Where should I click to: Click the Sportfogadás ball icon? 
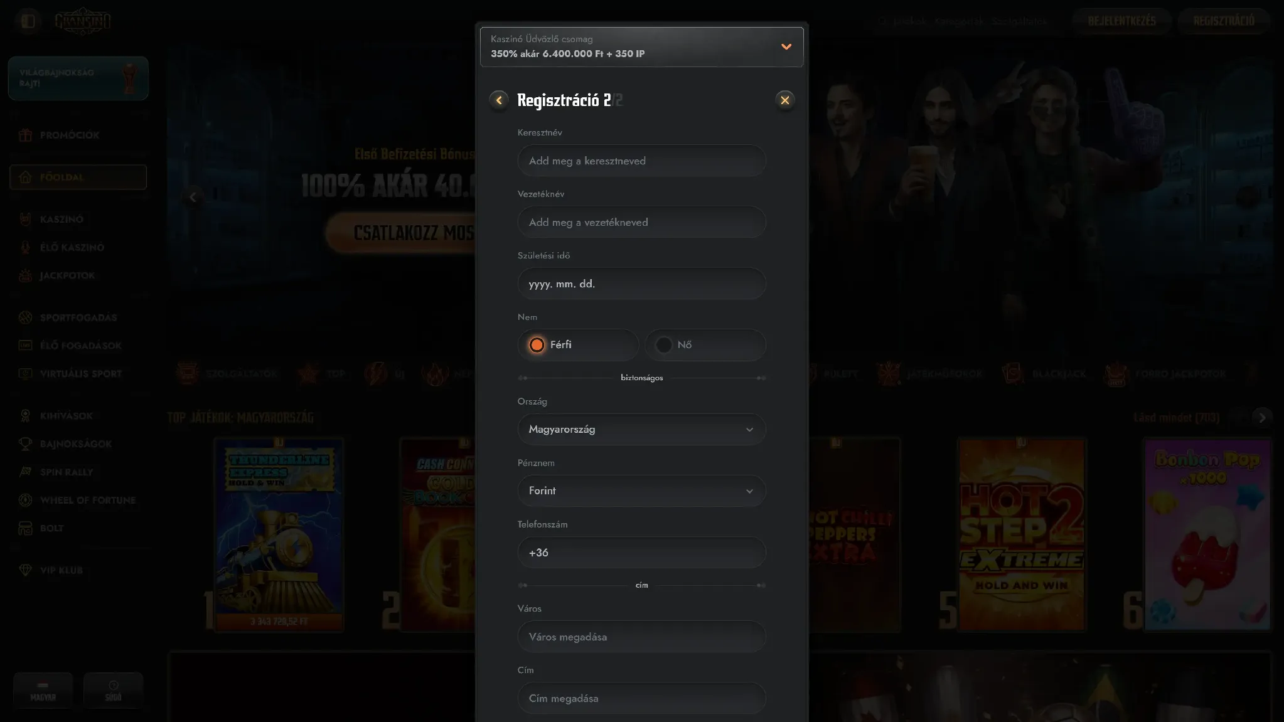[25, 317]
